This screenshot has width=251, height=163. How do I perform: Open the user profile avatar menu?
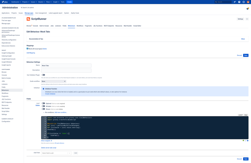click(248, 2)
